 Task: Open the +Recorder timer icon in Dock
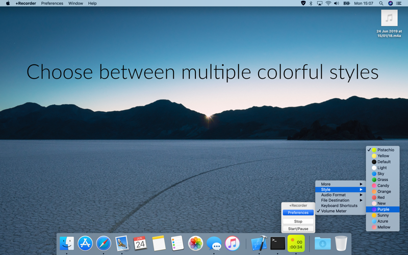(x=296, y=244)
